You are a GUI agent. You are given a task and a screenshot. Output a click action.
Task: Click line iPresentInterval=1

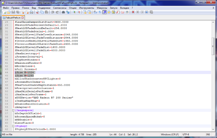[29, 57]
